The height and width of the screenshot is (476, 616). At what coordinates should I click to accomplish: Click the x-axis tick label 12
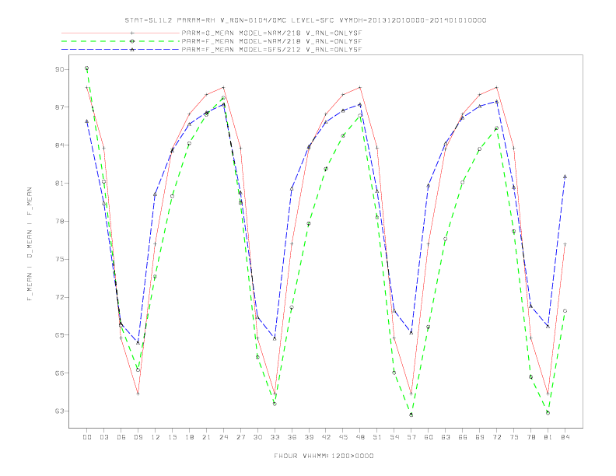[156, 437]
